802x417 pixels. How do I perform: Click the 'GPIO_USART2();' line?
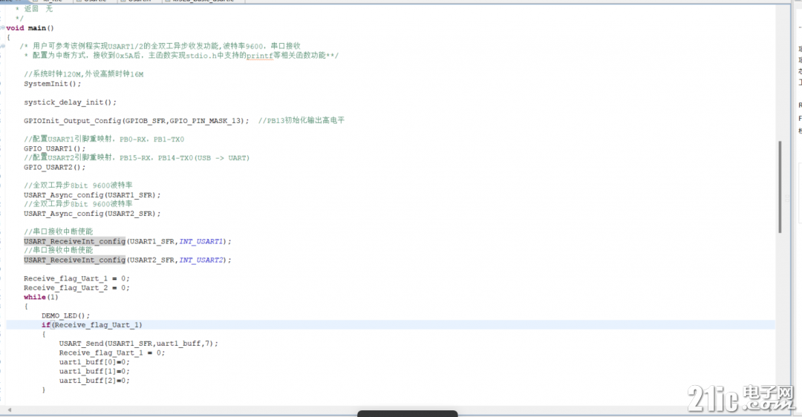tap(55, 167)
